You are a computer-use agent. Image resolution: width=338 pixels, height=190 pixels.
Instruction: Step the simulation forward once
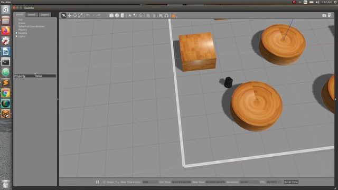(104, 182)
